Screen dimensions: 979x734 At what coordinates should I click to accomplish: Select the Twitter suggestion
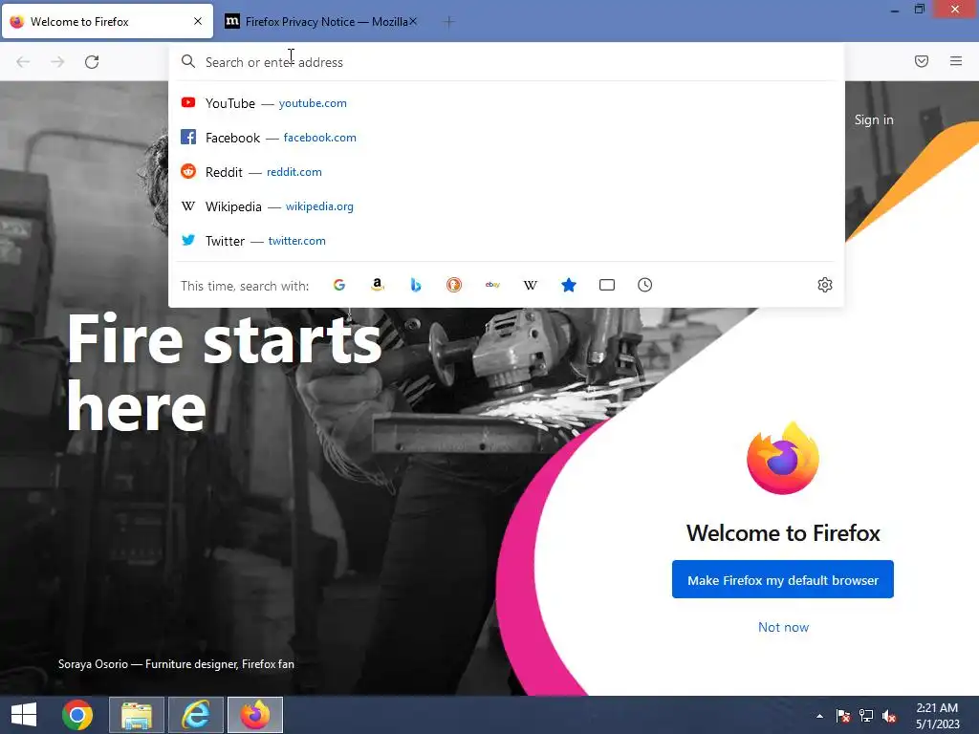pyautogui.click(x=507, y=240)
